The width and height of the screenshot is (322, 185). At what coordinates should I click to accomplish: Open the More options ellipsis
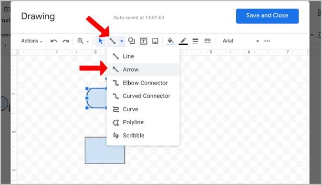point(267,41)
